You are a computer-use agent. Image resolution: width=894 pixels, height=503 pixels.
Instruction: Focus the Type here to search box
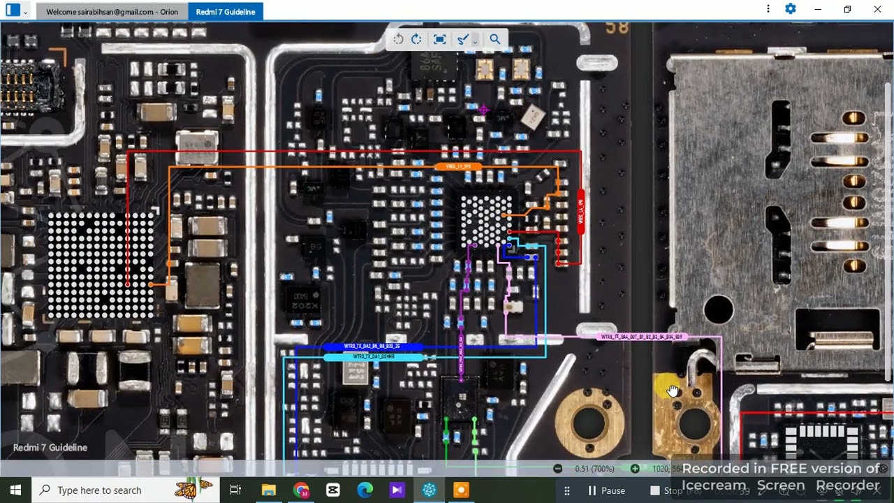click(126, 490)
